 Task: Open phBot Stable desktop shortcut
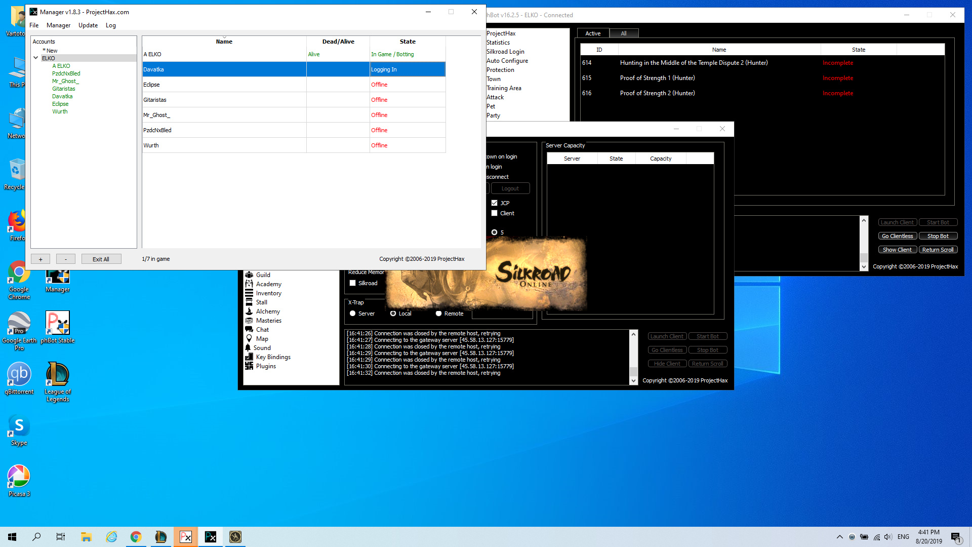click(58, 323)
